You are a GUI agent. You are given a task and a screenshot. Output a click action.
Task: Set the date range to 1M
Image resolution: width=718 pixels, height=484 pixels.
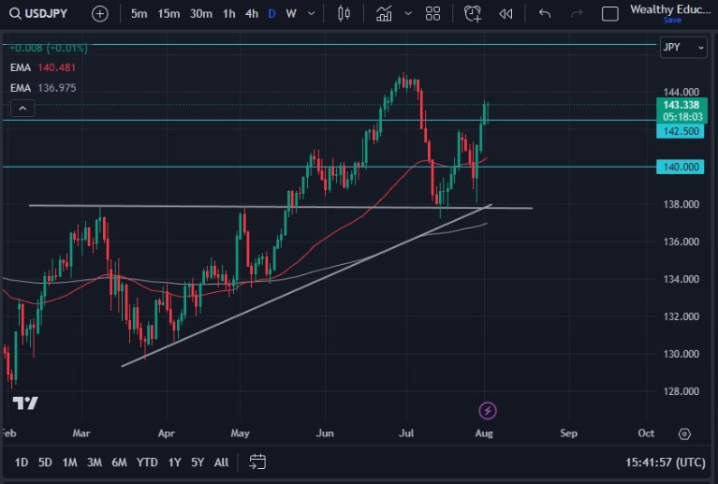click(x=69, y=462)
